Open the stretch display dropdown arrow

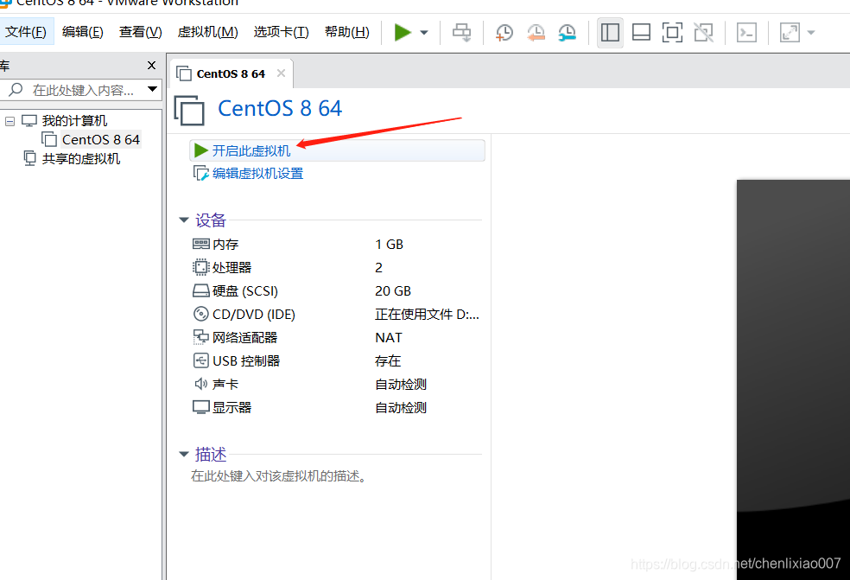click(x=811, y=33)
